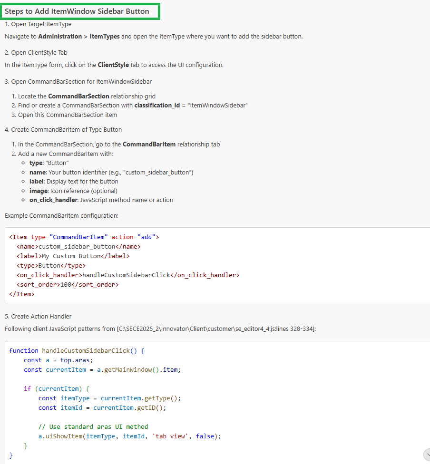Screen dimensions: 430x464
Task: Click 'Open this CommandBarSection item' list entry
Action: tap(68, 115)
